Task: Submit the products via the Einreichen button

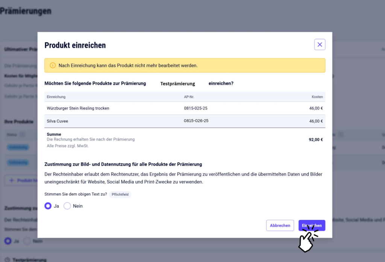Action: [x=312, y=225]
